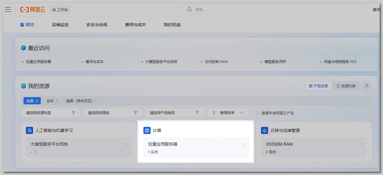Select the 全球 2 region filter
The width and height of the screenshot is (383, 175).
(52, 101)
